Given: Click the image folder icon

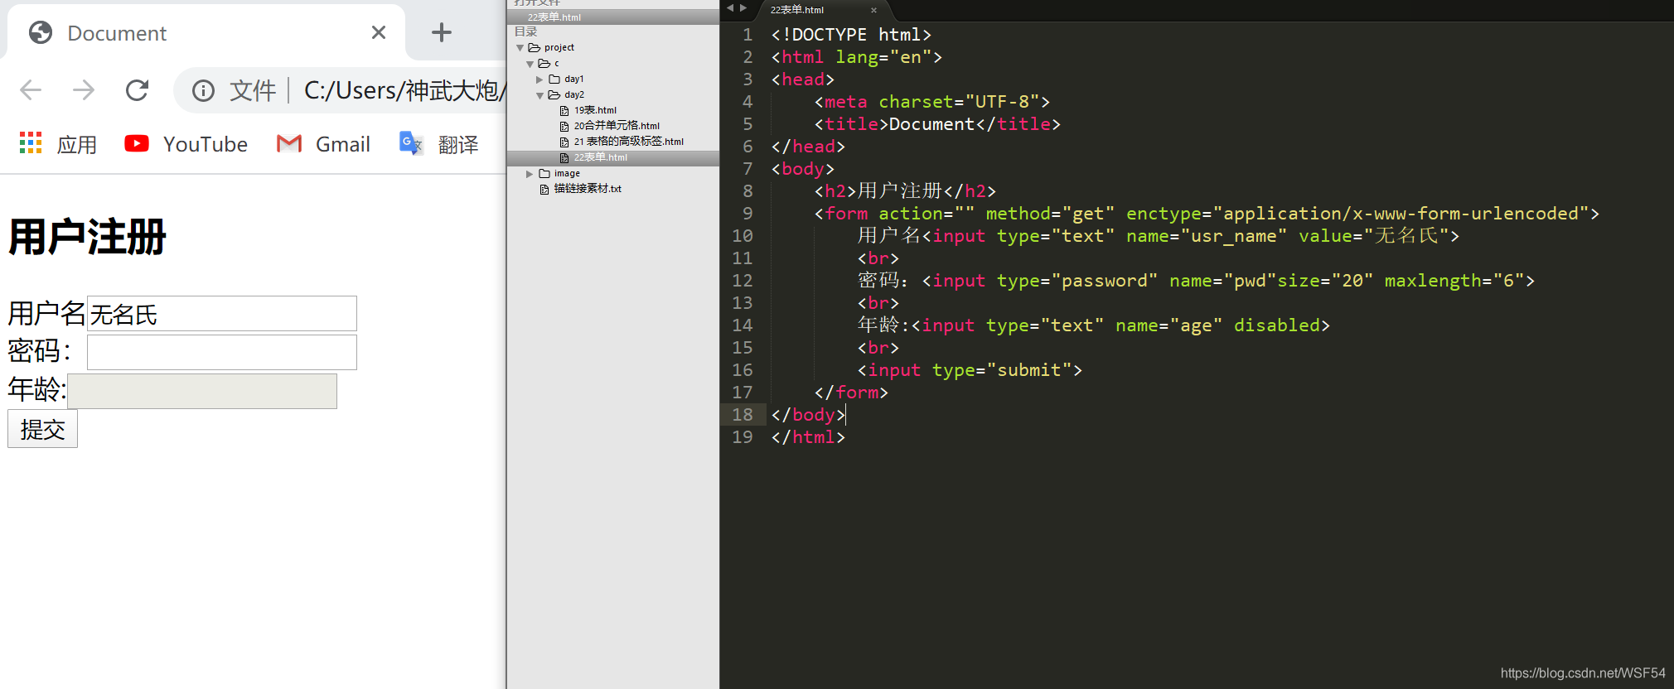Looking at the screenshot, I should pyautogui.click(x=544, y=174).
